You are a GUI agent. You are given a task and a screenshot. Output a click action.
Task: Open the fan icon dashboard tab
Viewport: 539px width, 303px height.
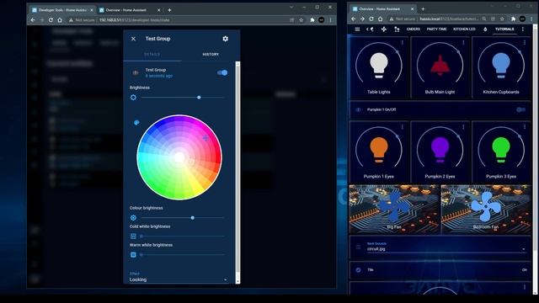coord(384,29)
